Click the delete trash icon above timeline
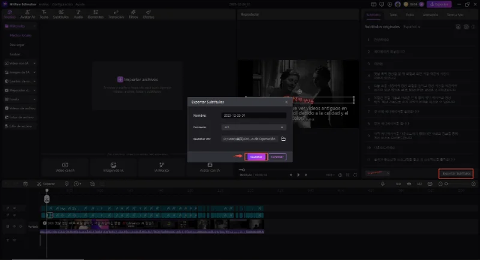Image resolution: width=480 pixels, height=260 pixels. 25,184
